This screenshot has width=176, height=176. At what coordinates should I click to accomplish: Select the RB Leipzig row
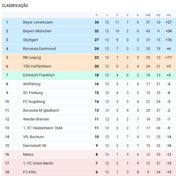(89, 58)
